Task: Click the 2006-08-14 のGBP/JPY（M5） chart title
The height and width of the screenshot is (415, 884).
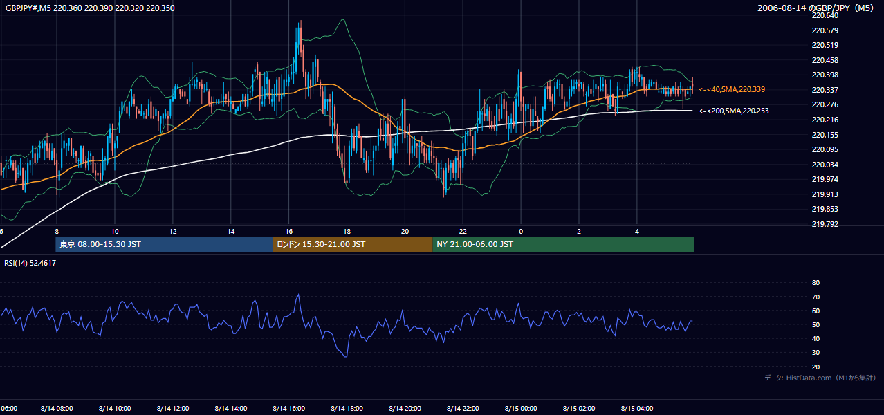Action: (817, 8)
